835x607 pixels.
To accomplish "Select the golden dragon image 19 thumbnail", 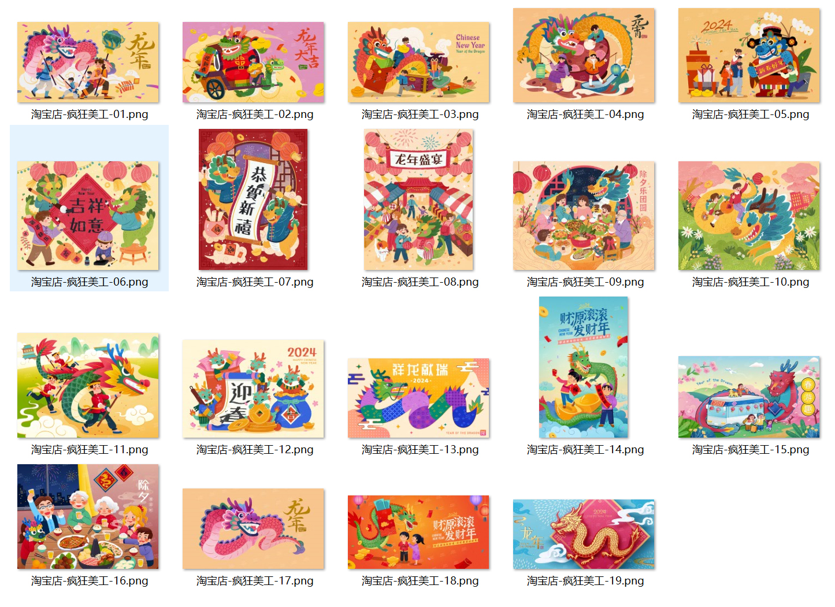I will click(x=584, y=534).
